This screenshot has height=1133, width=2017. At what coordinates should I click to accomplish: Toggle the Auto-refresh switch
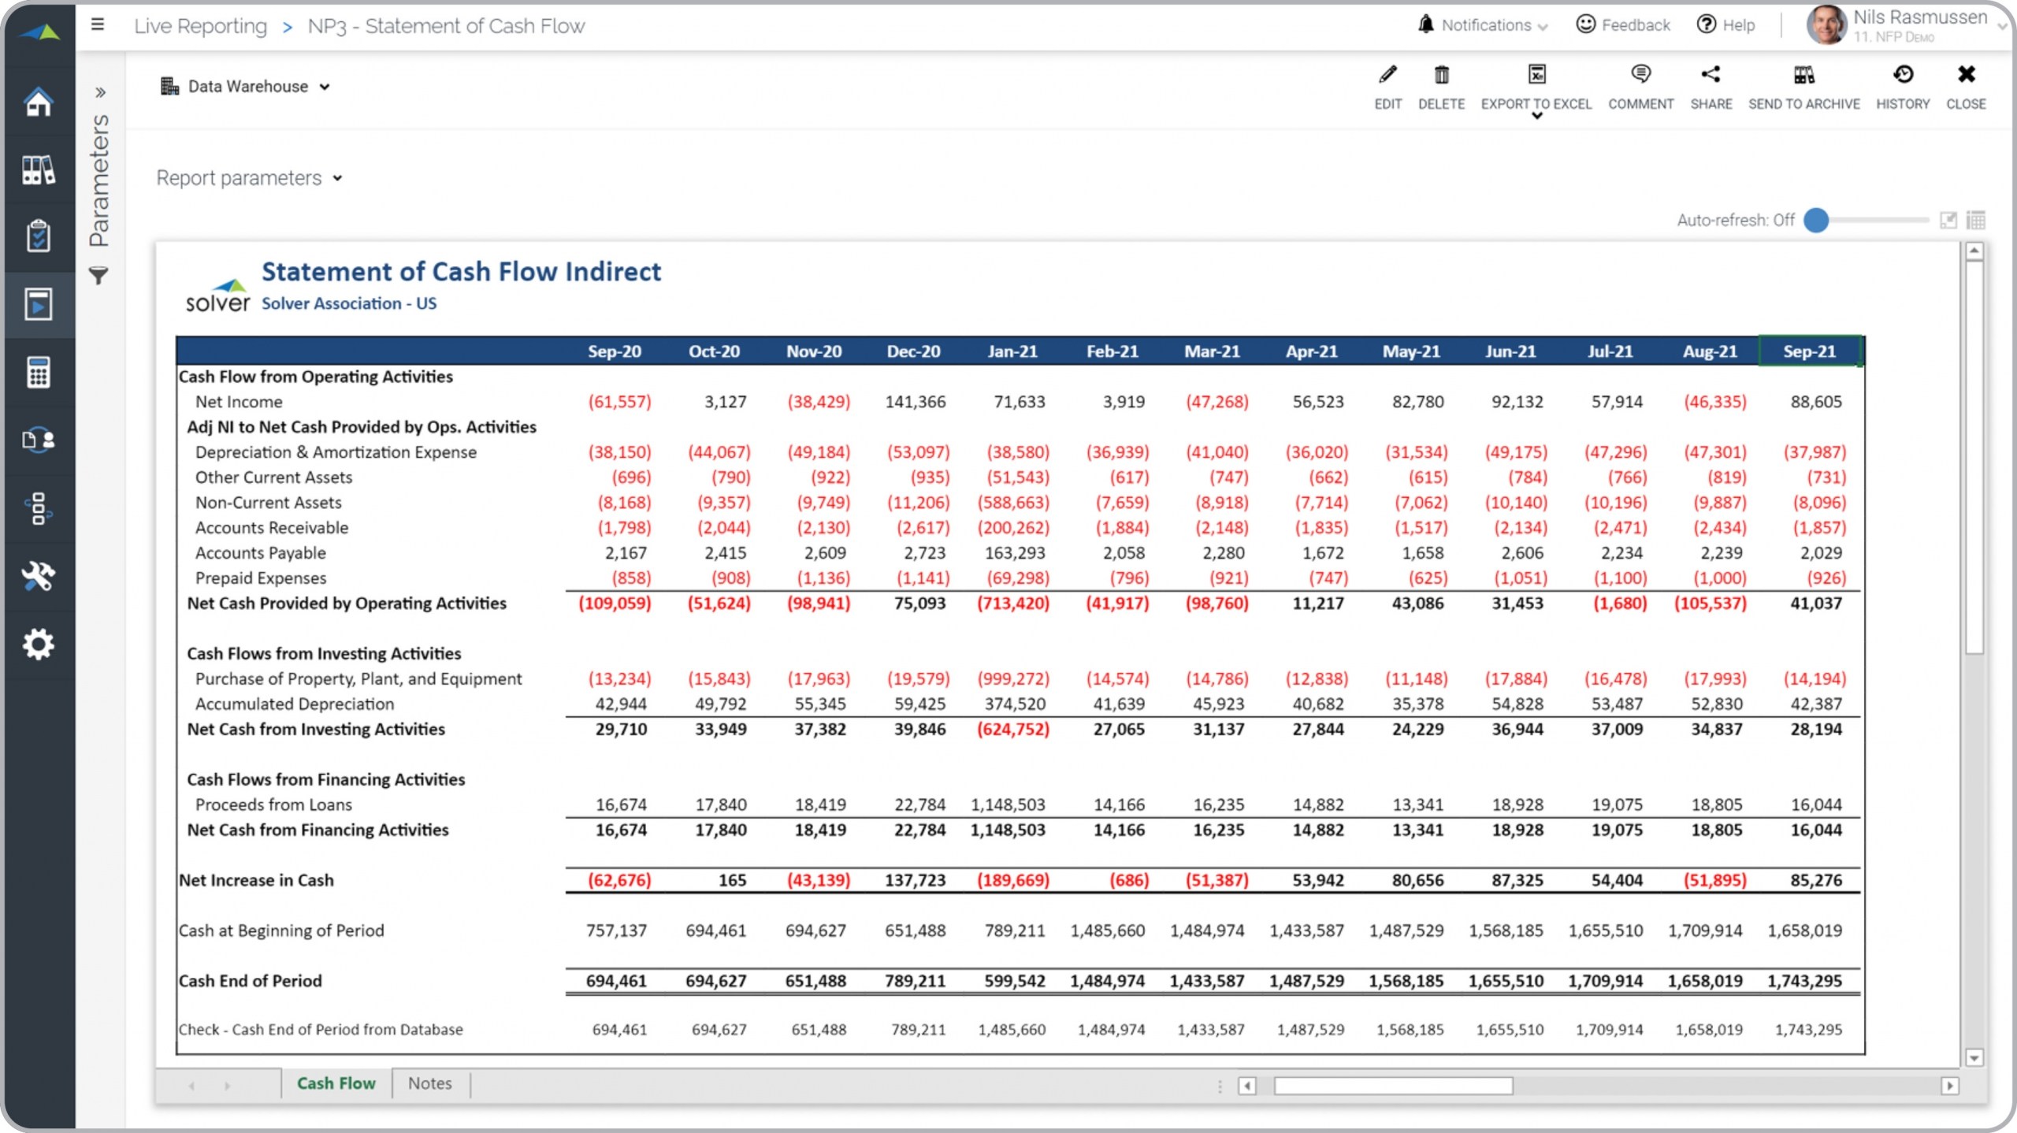[x=1817, y=221]
